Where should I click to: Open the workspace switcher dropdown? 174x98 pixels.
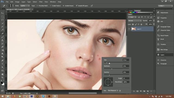click(x=165, y=6)
